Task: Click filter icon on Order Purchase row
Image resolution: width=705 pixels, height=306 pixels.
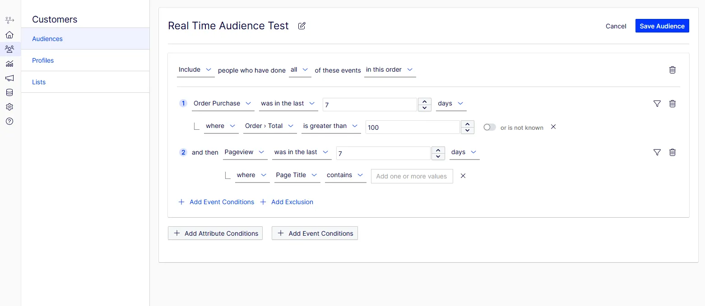Action: click(x=657, y=104)
